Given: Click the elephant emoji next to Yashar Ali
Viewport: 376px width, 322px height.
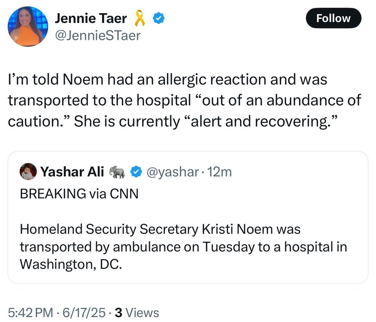Looking at the screenshot, I should [x=117, y=172].
